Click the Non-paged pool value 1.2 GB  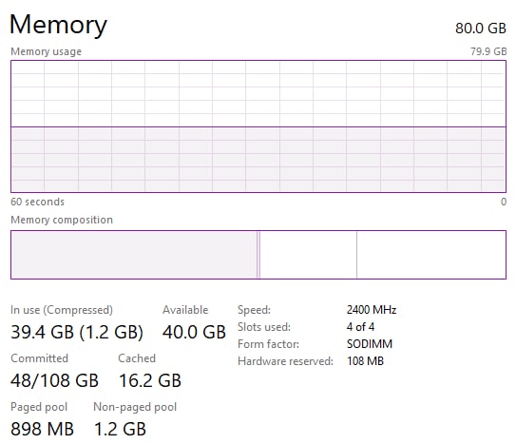coord(120,429)
